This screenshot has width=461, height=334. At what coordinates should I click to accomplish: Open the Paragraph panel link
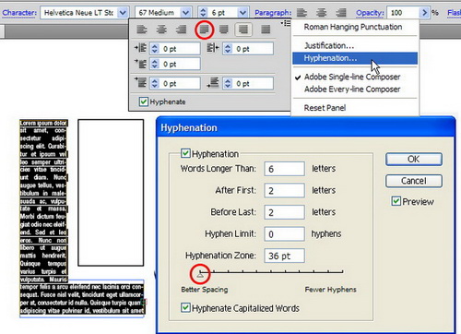pos(273,13)
